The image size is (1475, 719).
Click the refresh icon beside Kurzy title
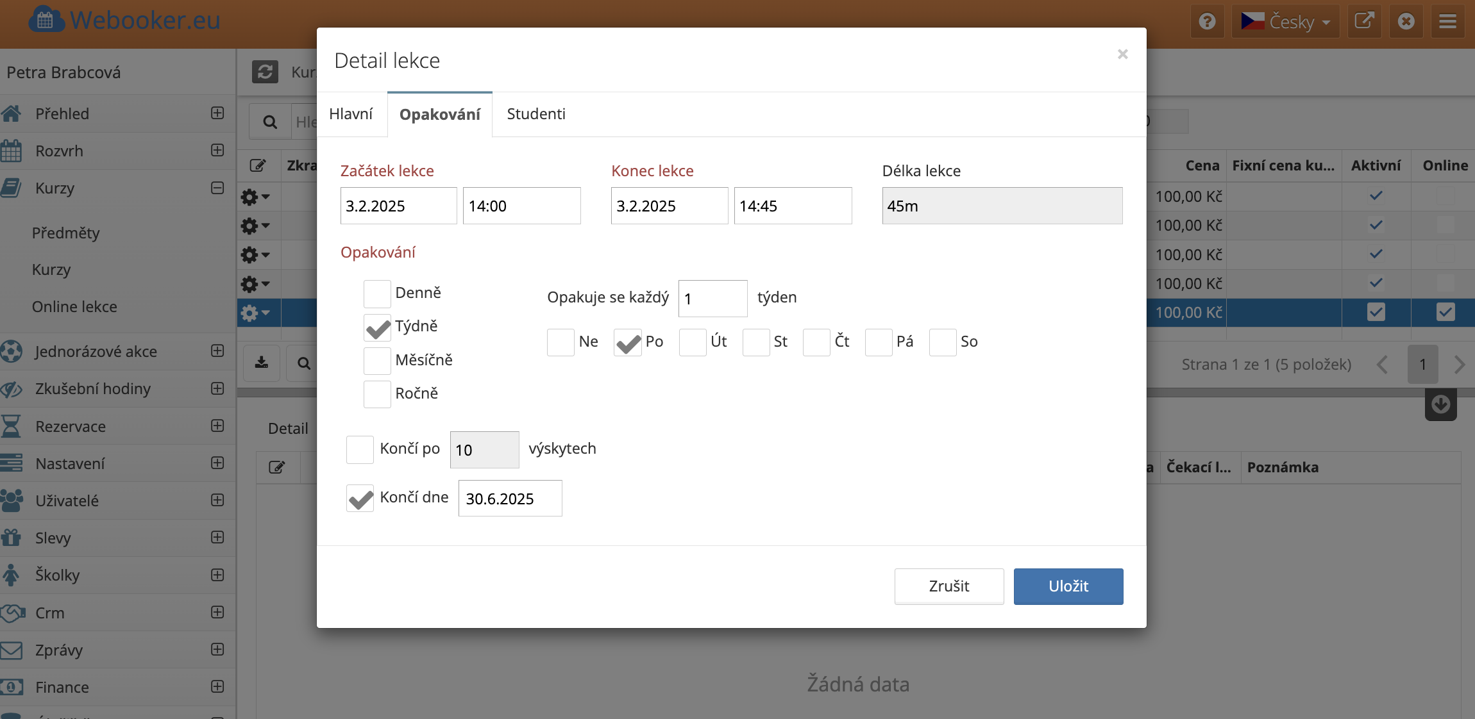click(x=265, y=72)
